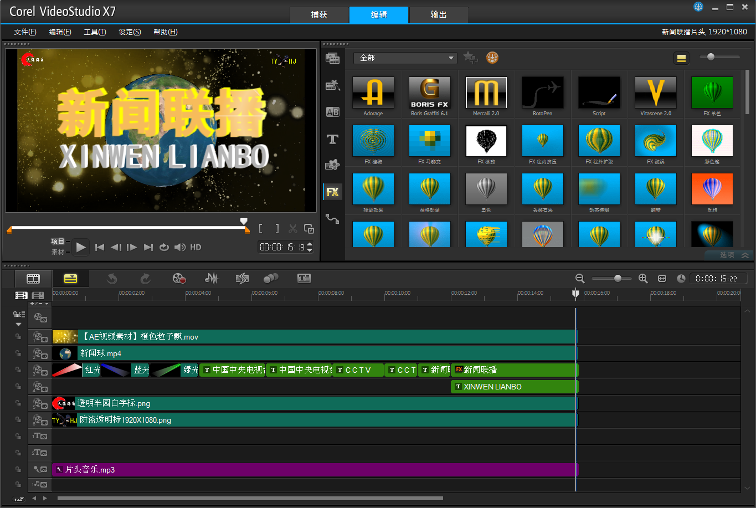Adjust the library thumbnail size slider

[x=711, y=57]
